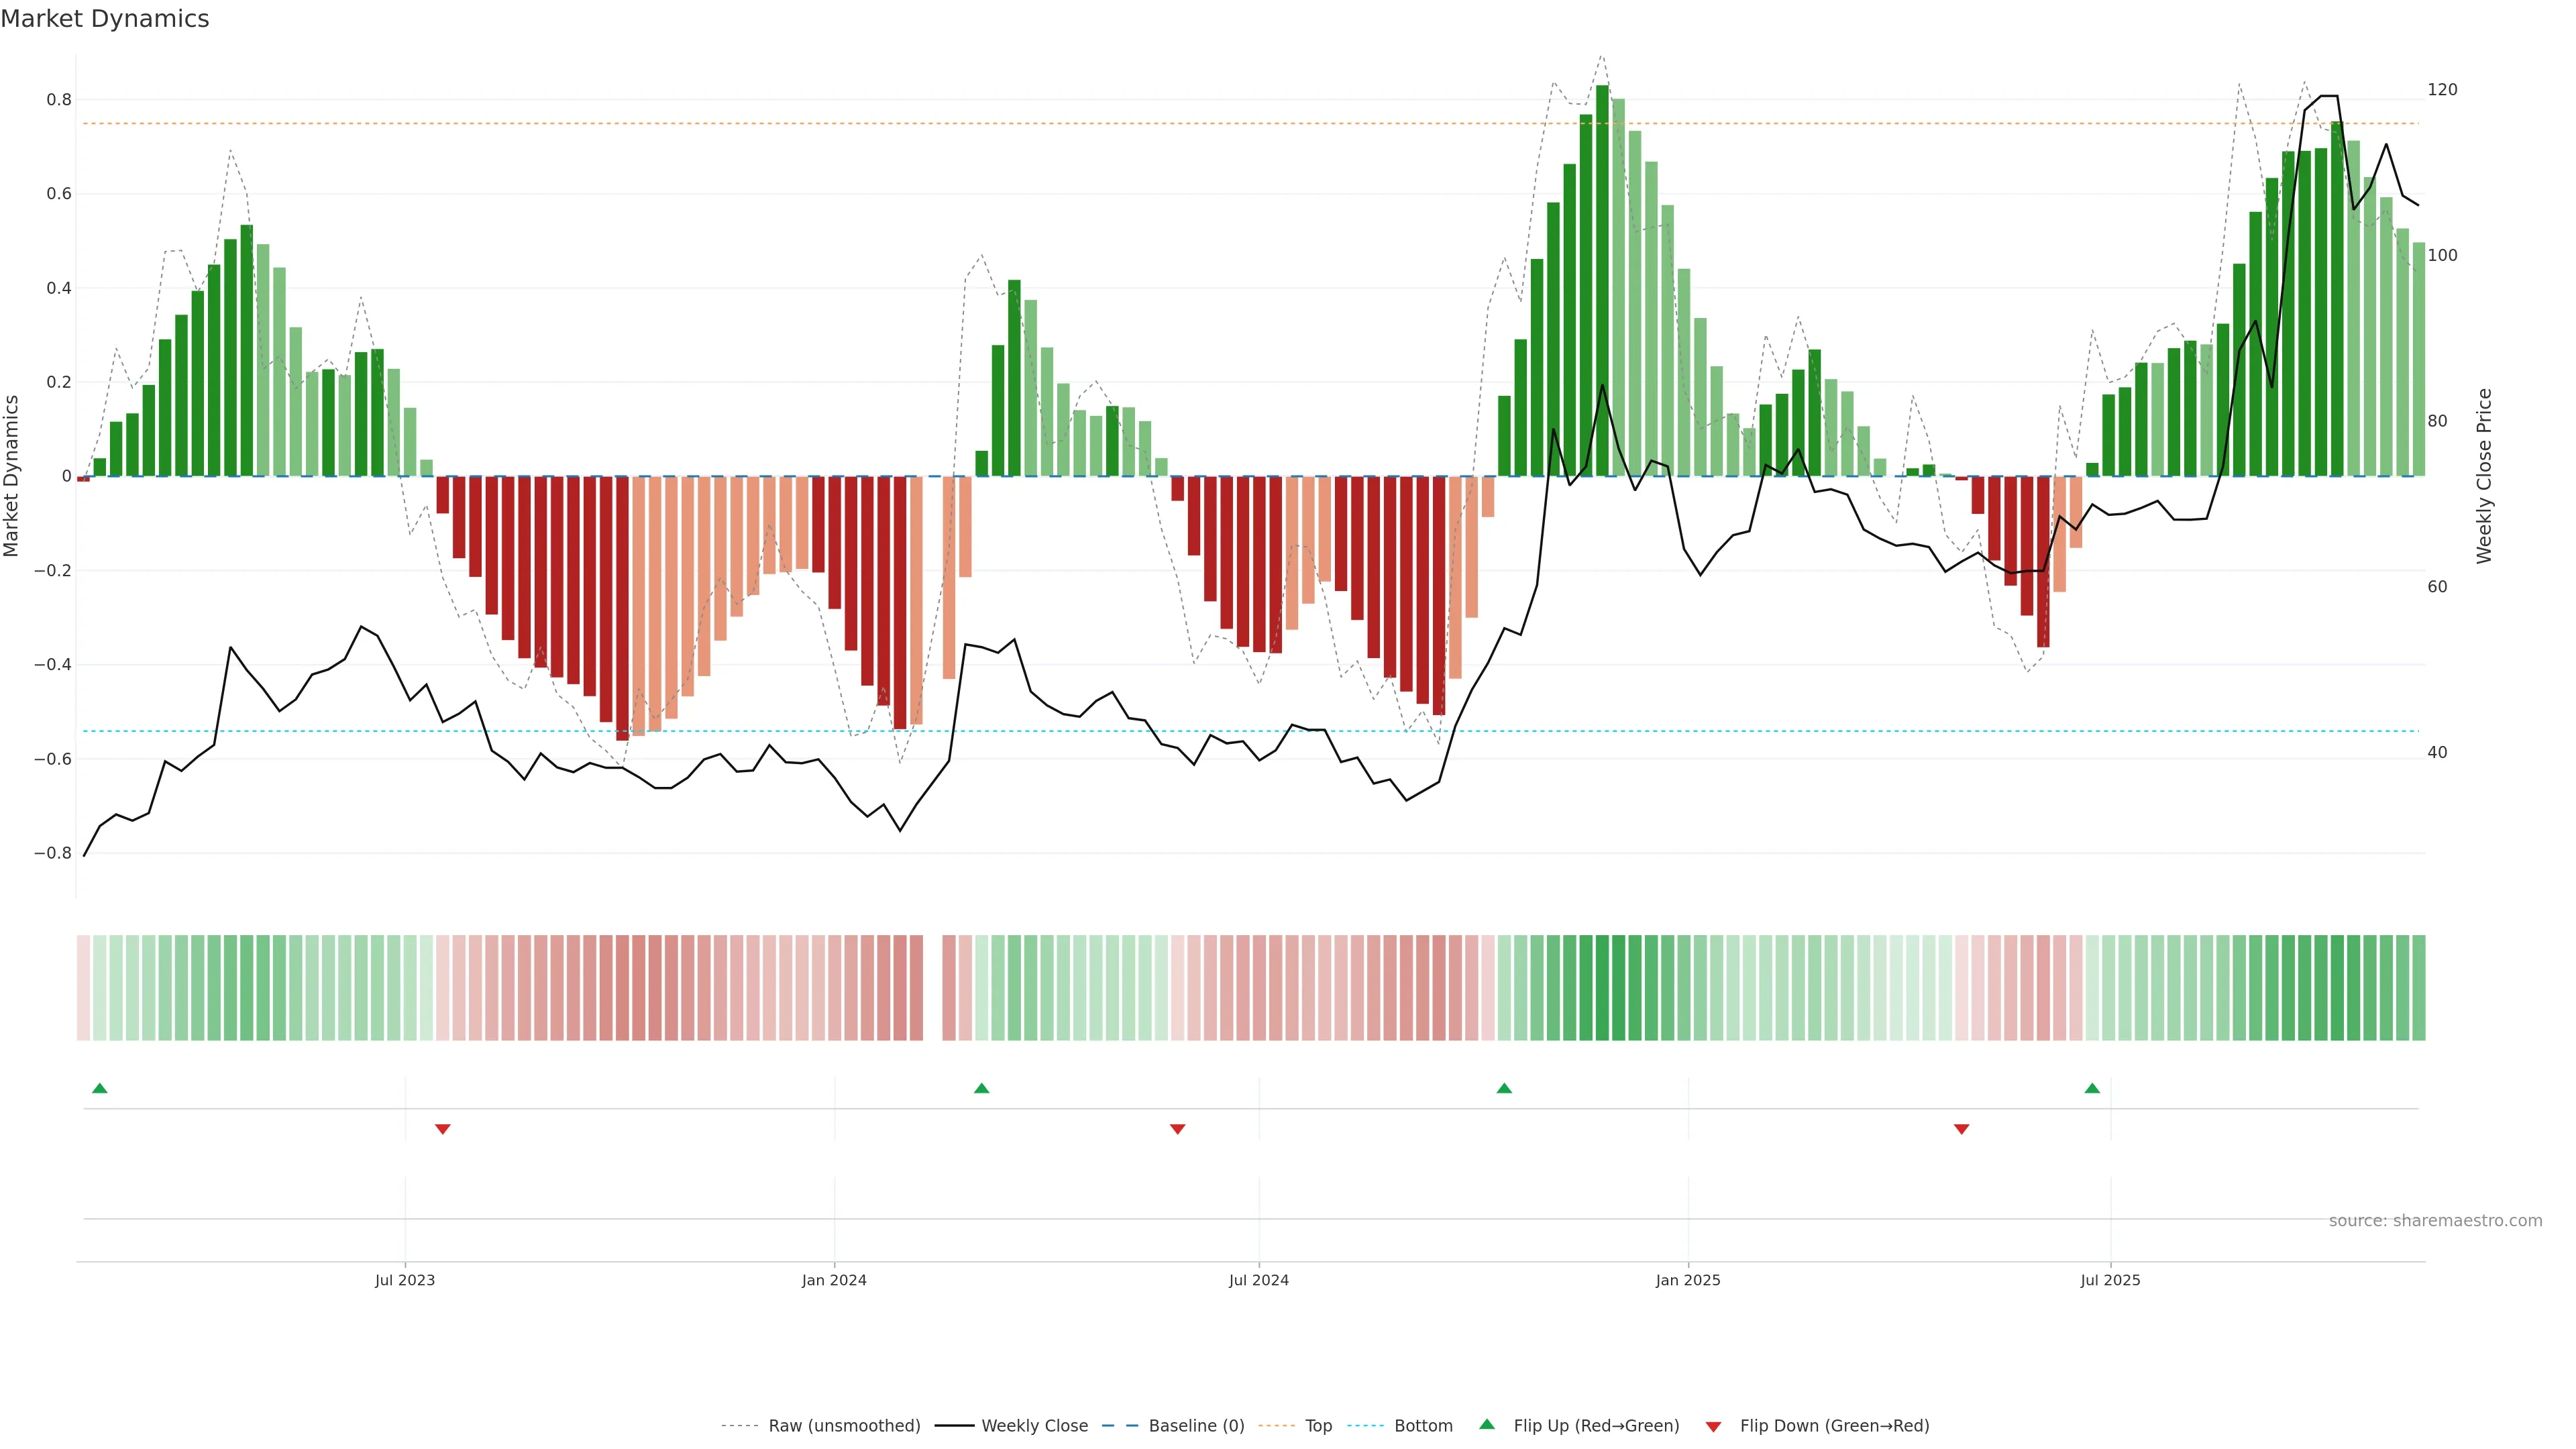The image size is (2576, 1449).
Task: Click the Jul 2025 x-axis label
Action: [x=2110, y=1280]
